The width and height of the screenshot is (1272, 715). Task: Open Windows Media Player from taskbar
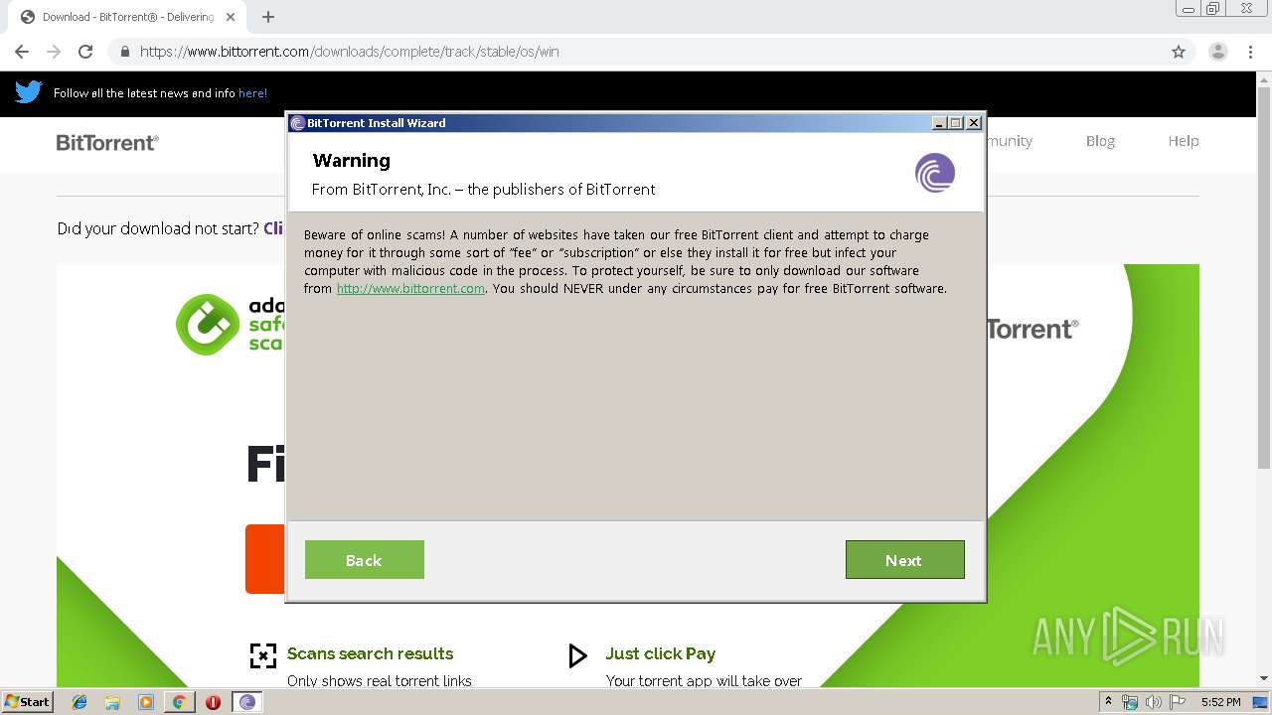(x=146, y=702)
